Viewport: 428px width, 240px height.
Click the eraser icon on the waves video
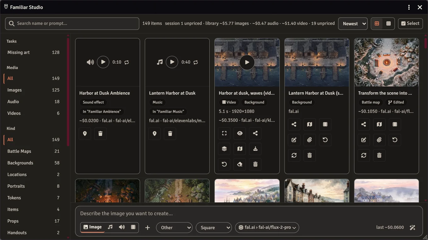pyautogui.click(x=240, y=164)
